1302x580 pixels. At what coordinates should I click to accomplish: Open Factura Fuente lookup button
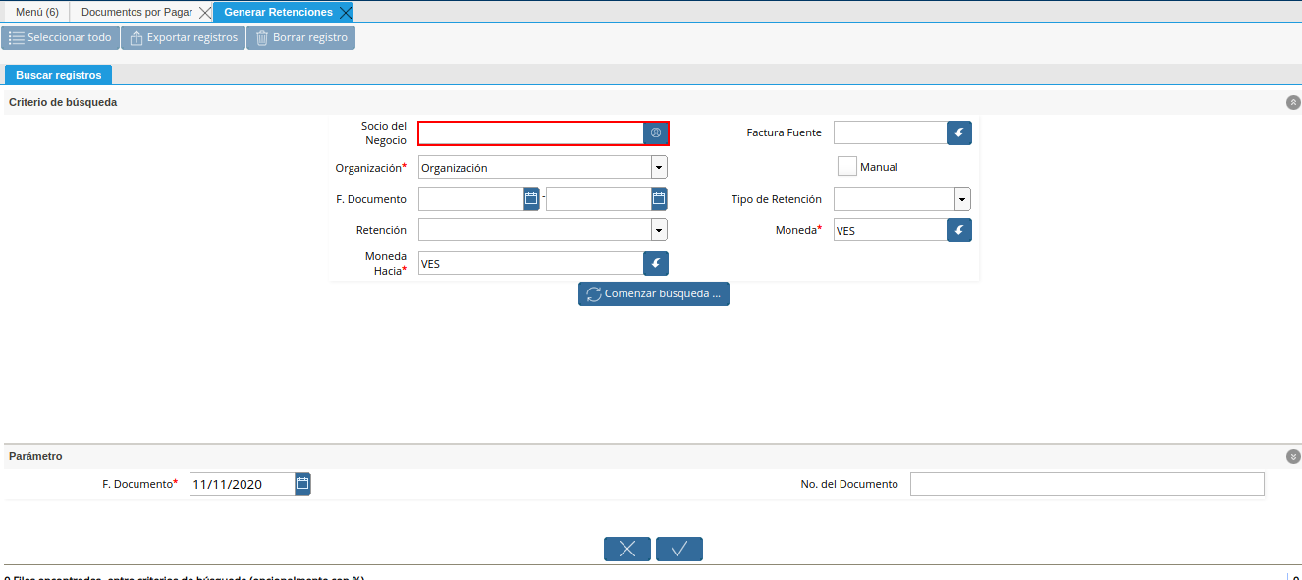click(959, 132)
